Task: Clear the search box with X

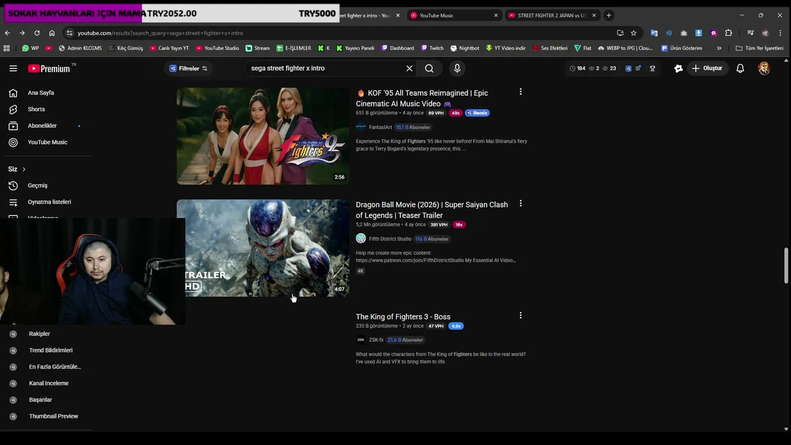Action: click(409, 69)
